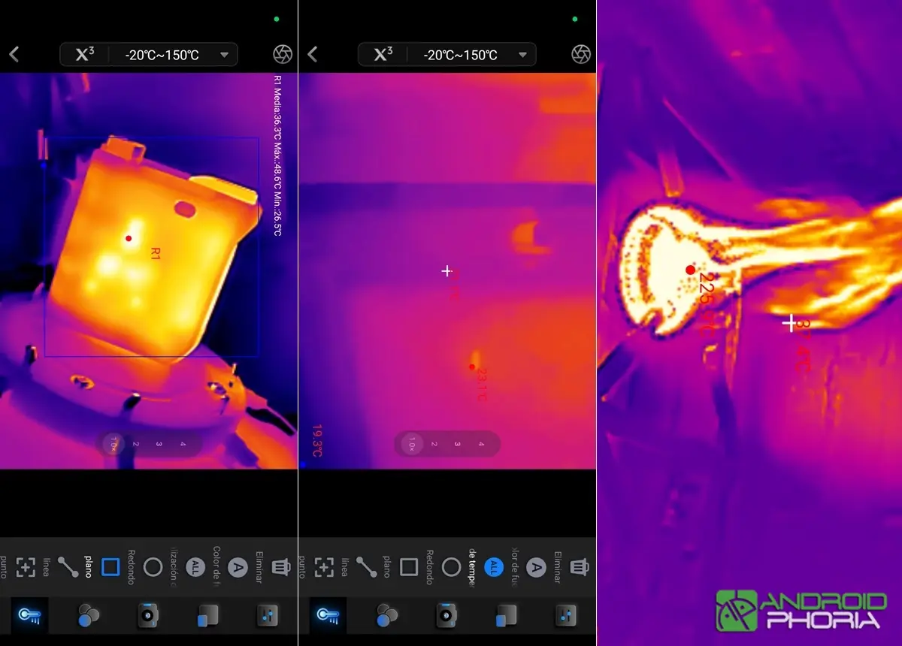Open the temperature measurement tab, middle screen
Image resolution: width=902 pixels, height=646 pixels.
coord(328,616)
